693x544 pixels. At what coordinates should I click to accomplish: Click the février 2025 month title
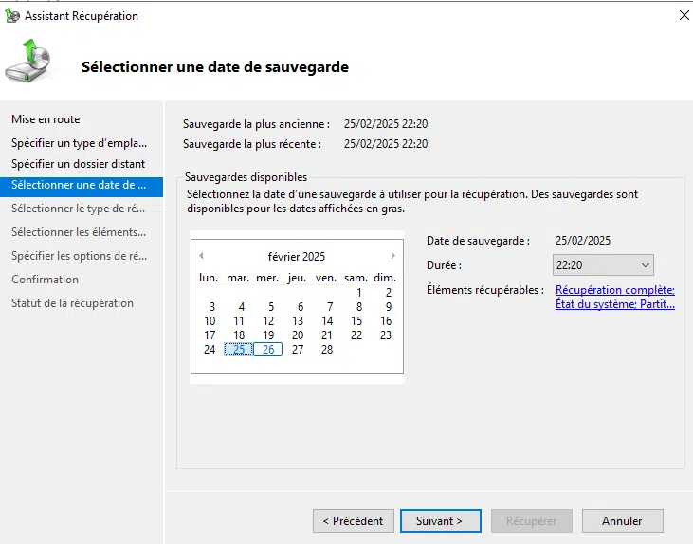[297, 256]
